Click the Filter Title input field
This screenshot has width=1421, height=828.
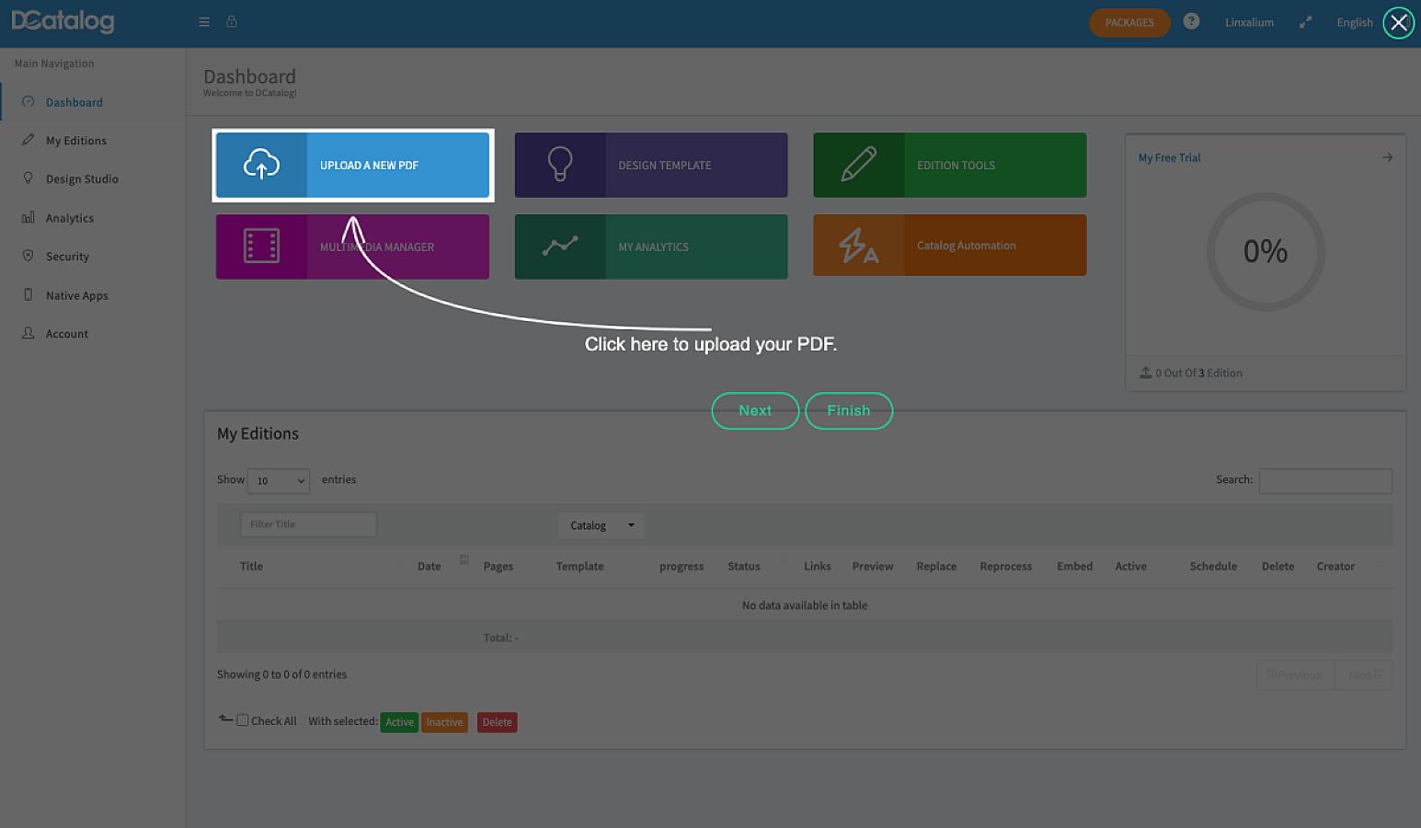pyautogui.click(x=308, y=524)
